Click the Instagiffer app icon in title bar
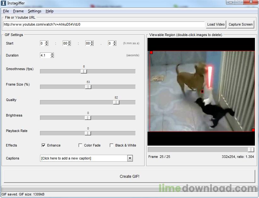Image resolution: width=259 pixels, height=198 pixels. coord(3,3)
